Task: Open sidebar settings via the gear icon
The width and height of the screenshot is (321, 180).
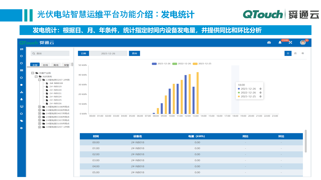Action: point(22,128)
